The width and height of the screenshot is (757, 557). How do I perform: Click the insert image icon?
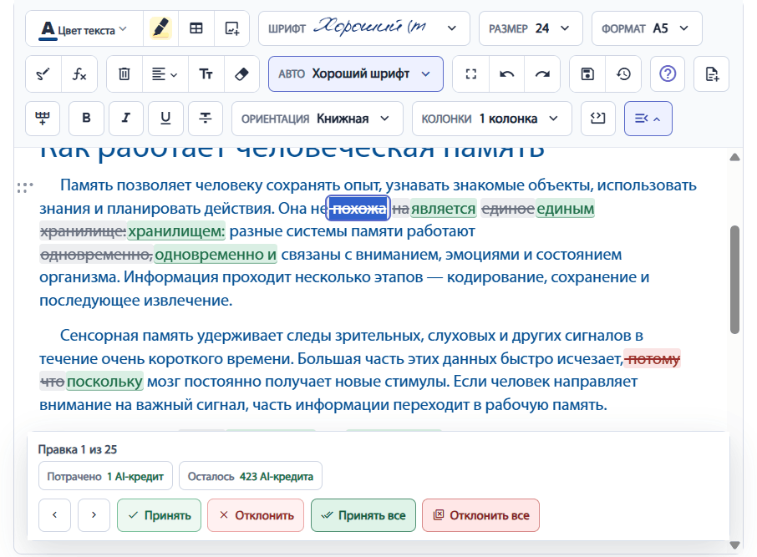click(231, 29)
